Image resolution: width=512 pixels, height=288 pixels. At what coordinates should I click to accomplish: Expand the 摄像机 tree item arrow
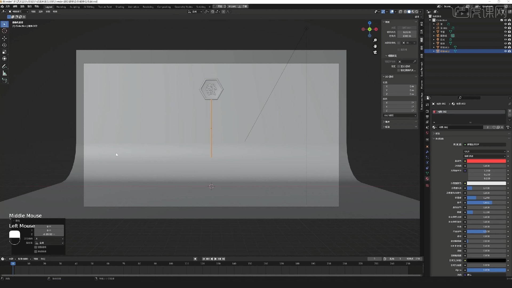434,36
